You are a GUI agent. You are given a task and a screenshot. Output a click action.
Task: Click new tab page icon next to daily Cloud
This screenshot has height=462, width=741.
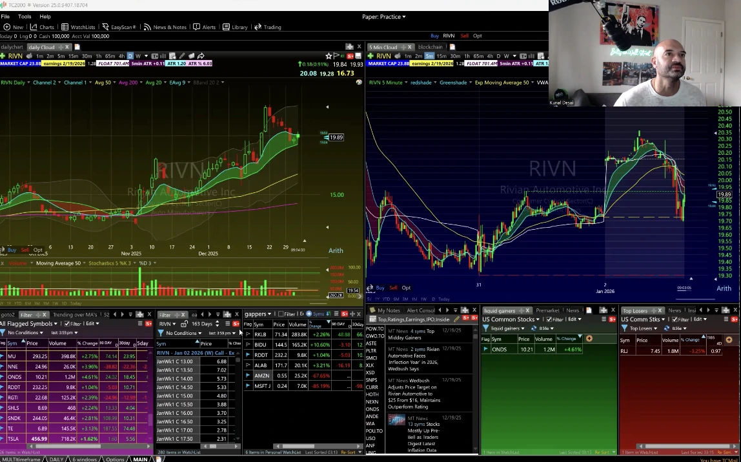[77, 46]
